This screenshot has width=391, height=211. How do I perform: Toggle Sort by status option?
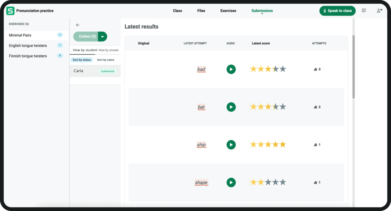(82, 60)
